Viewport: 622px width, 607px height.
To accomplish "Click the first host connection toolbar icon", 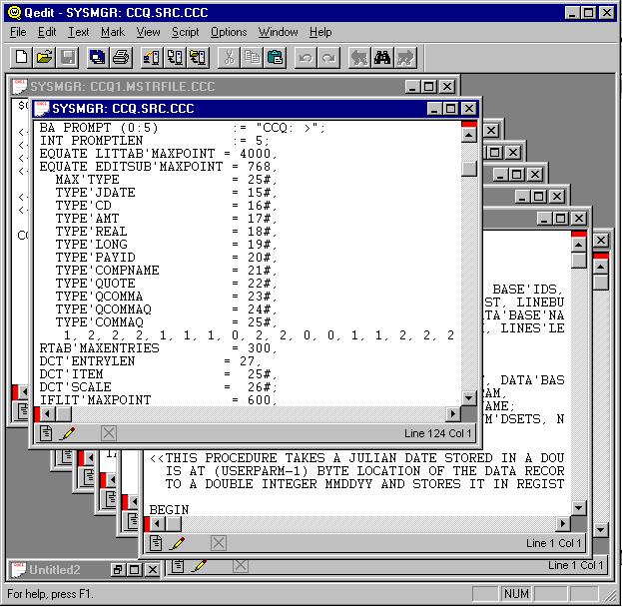I will pyautogui.click(x=151, y=58).
